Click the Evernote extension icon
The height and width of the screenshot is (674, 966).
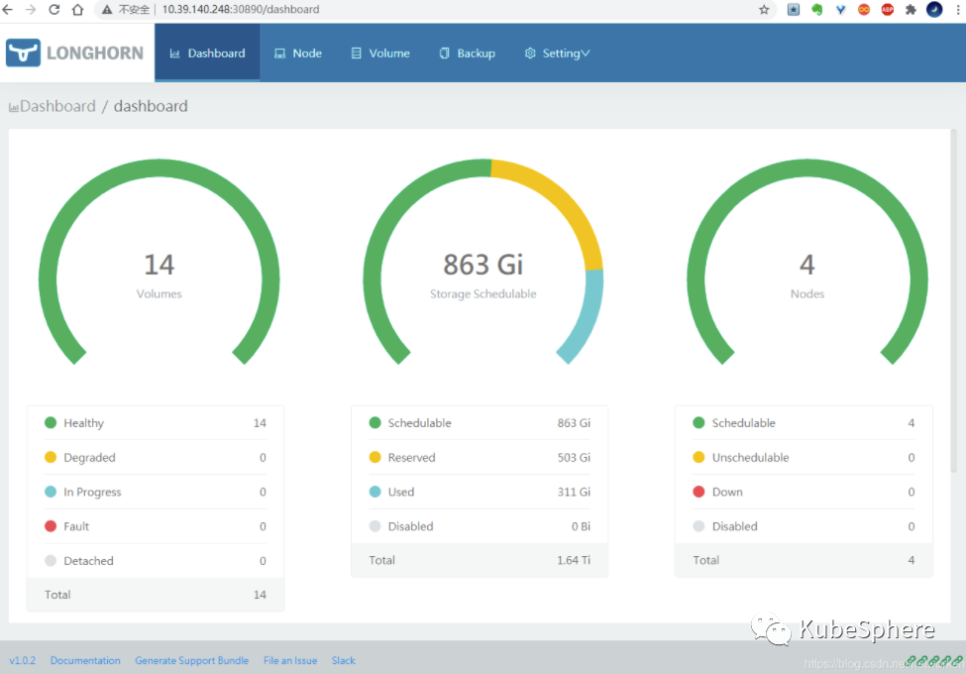point(815,9)
